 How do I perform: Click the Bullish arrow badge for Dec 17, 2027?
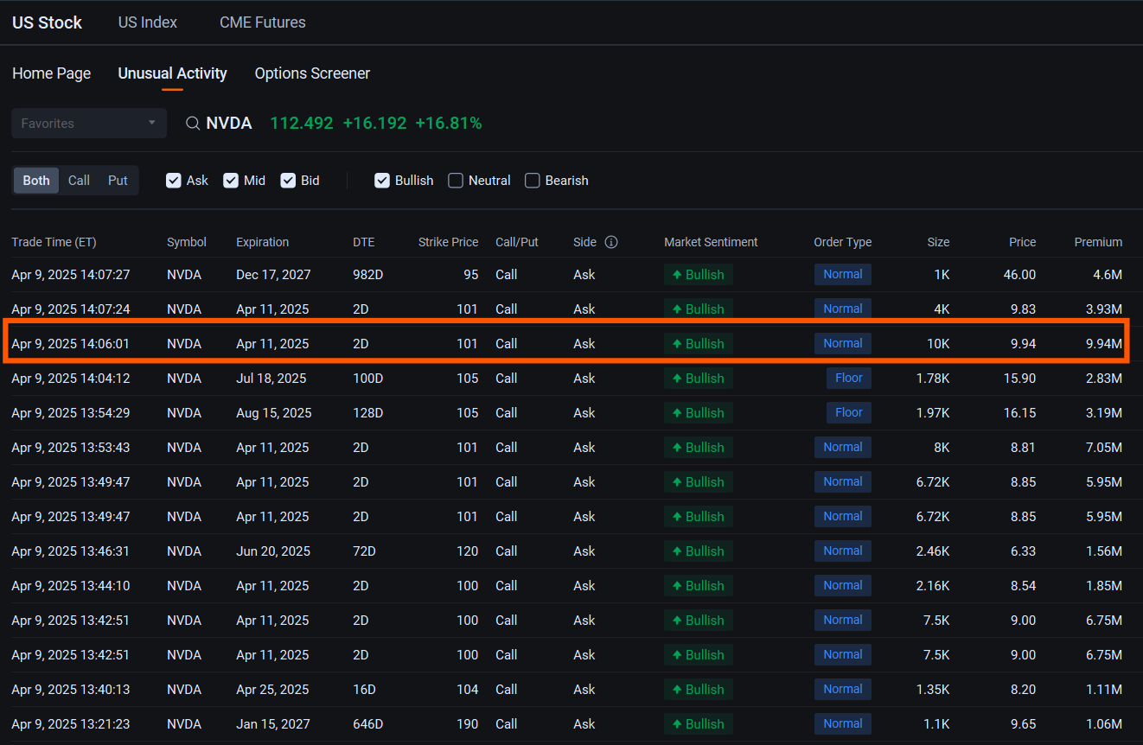click(x=699, y=275)
